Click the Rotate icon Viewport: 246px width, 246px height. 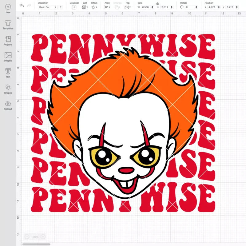[x=182, y=7]
